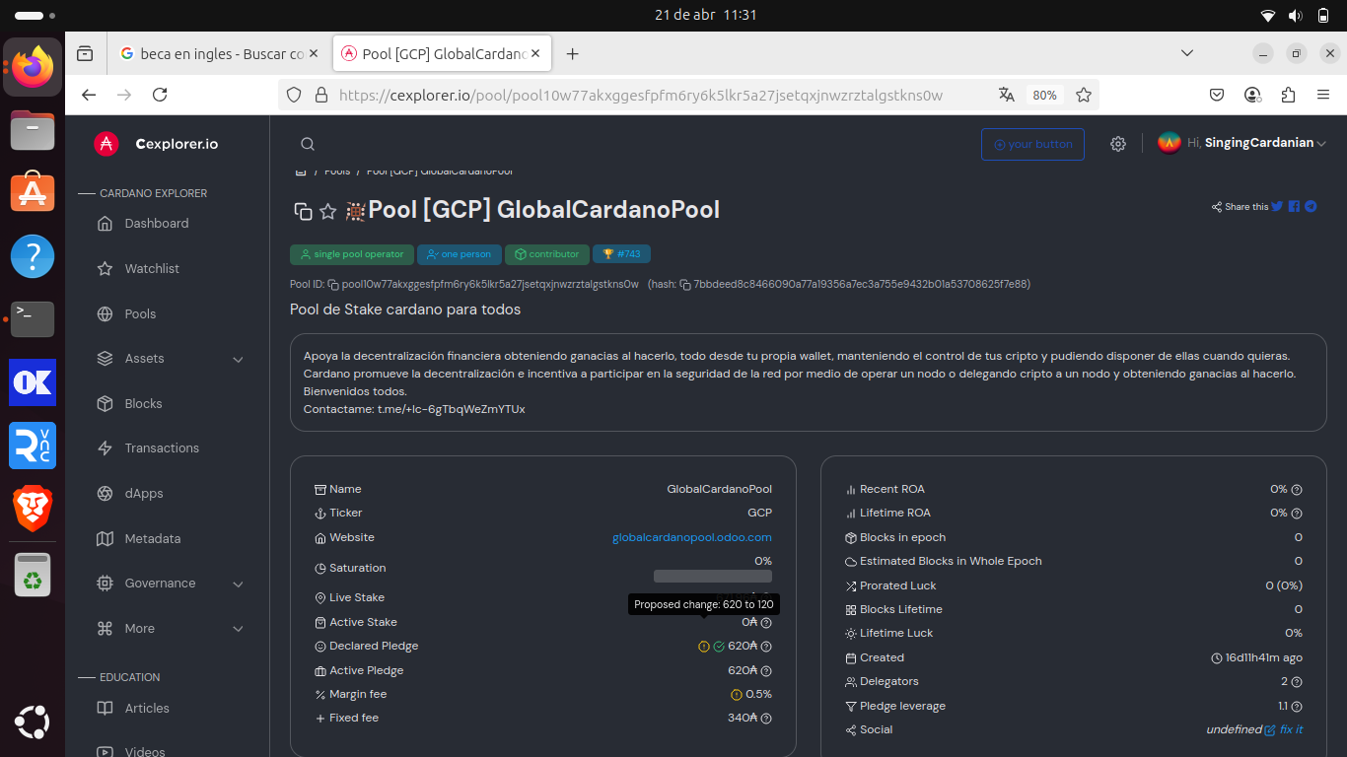Copy the Pool ID with its copy icon

pyautogui.click(x=333, y=285)
